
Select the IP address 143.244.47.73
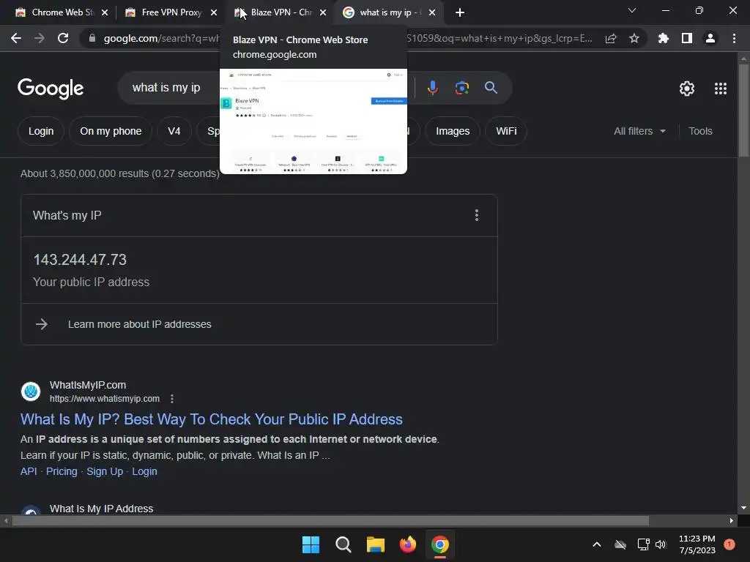[80, 260]
